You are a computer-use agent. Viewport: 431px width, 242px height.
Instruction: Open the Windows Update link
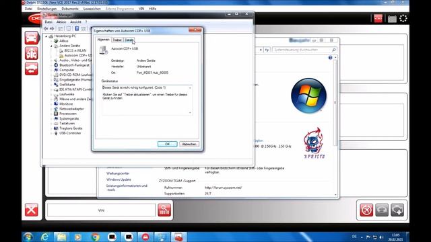(119, 179)
